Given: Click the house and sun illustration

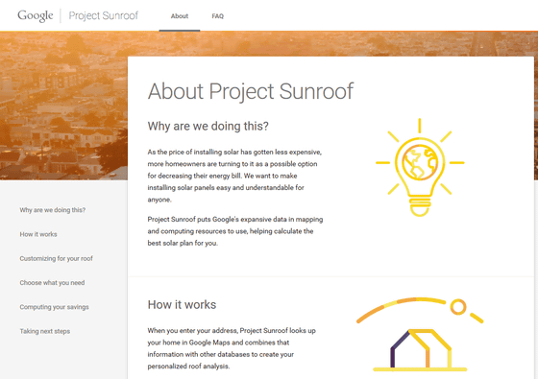Looking at the screenshot, I should coord(420,335).
